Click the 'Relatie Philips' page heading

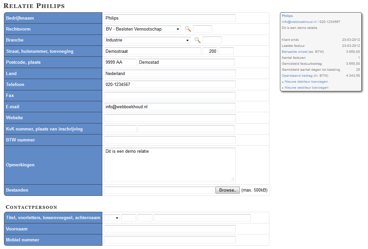click(34, 6)
